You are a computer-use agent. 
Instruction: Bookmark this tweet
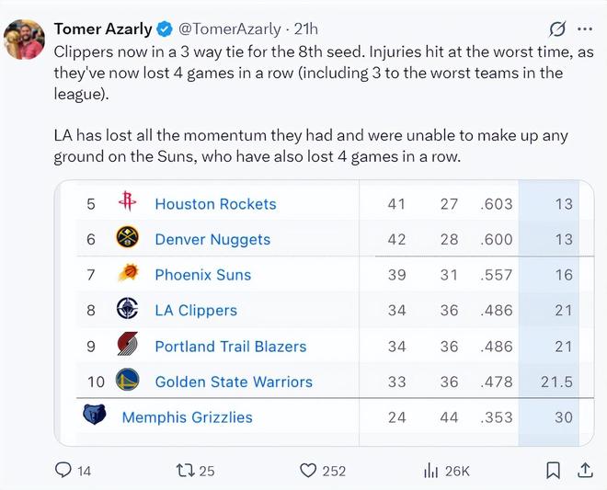click(x=553, y=470)
